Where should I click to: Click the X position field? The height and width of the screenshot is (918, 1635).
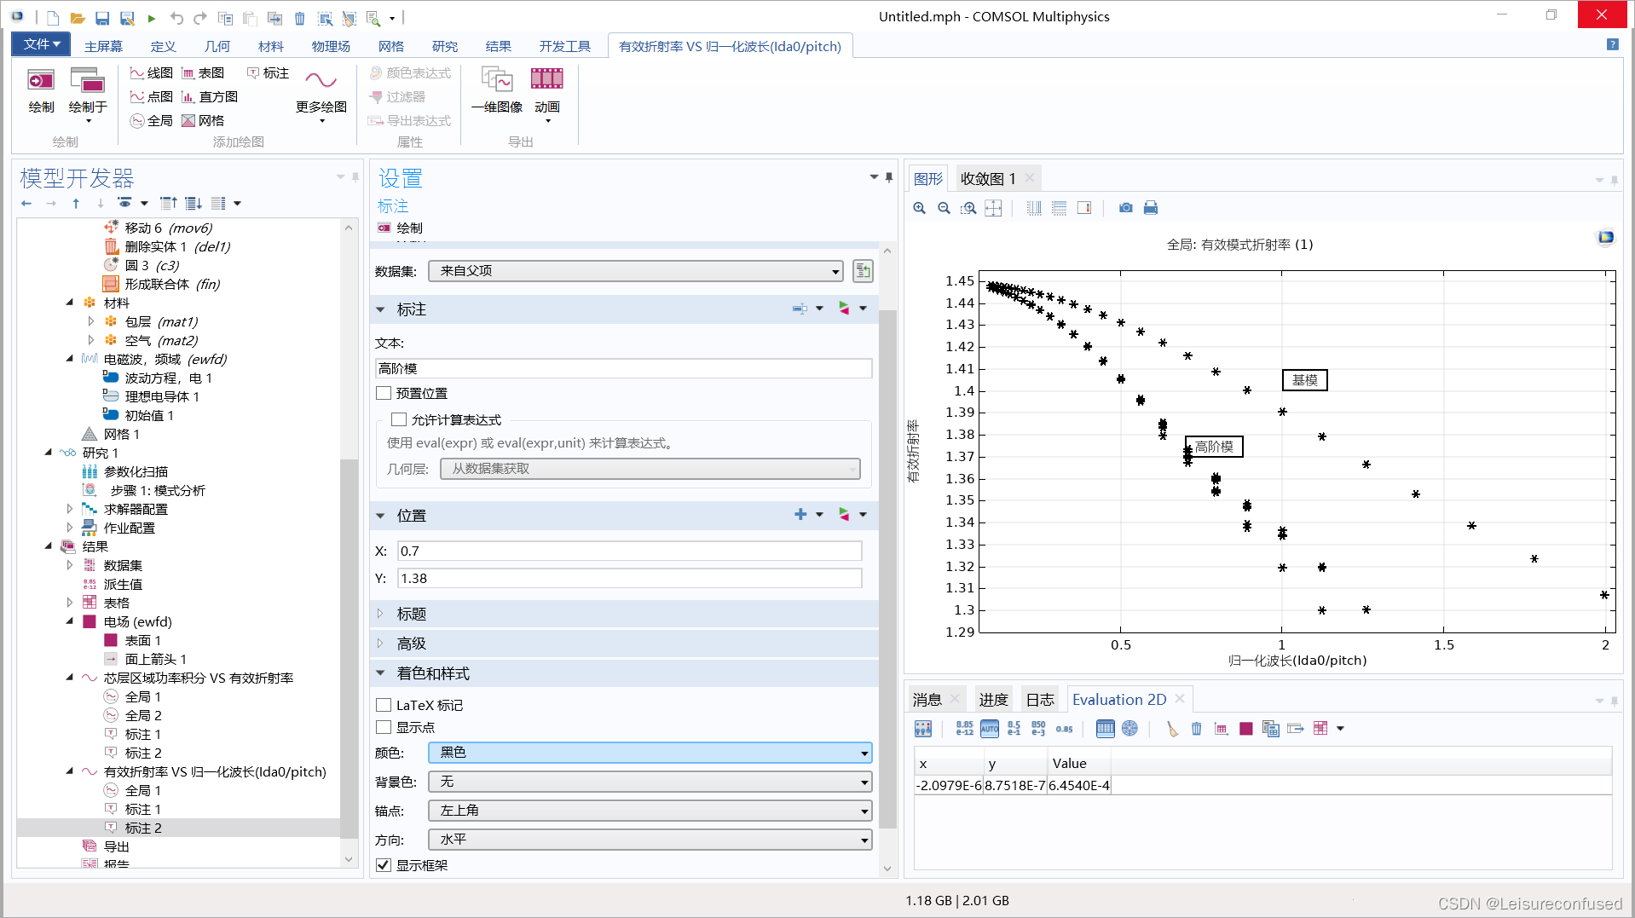pyautogui.click(x=629, y=551)
